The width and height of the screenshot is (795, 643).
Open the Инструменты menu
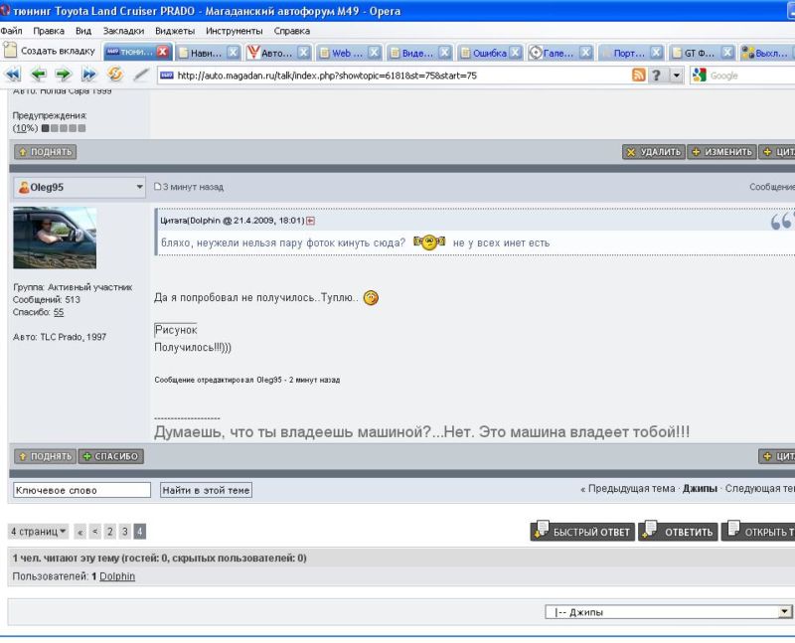(x=235, y=31)
